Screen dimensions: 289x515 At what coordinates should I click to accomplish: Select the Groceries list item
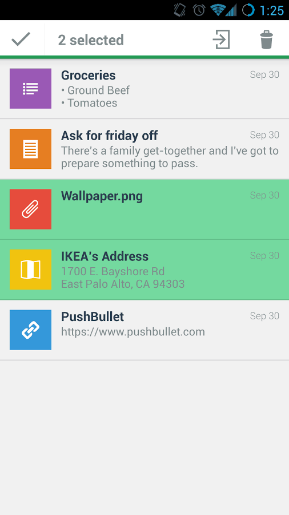coord(144,89)
